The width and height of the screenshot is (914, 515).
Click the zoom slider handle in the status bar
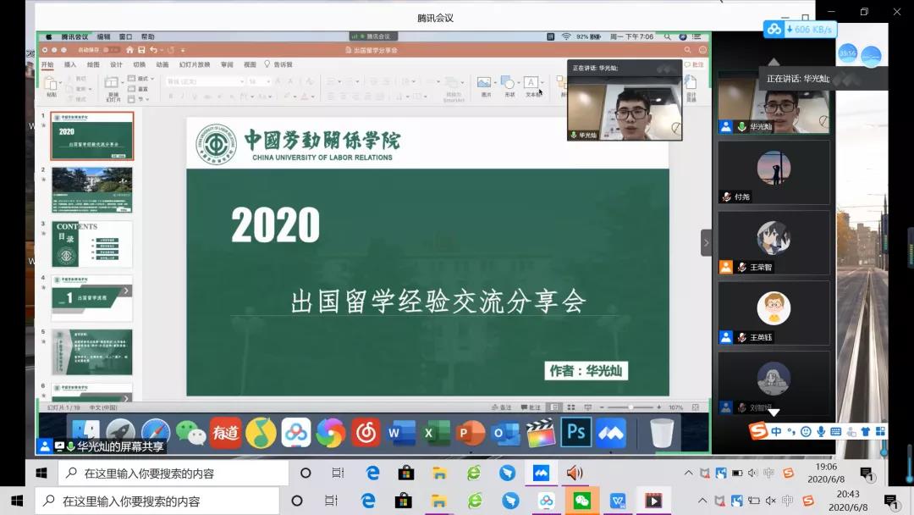630,407
